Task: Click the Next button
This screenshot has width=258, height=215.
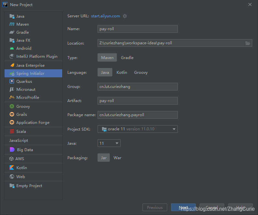Action: coord(183,207)
